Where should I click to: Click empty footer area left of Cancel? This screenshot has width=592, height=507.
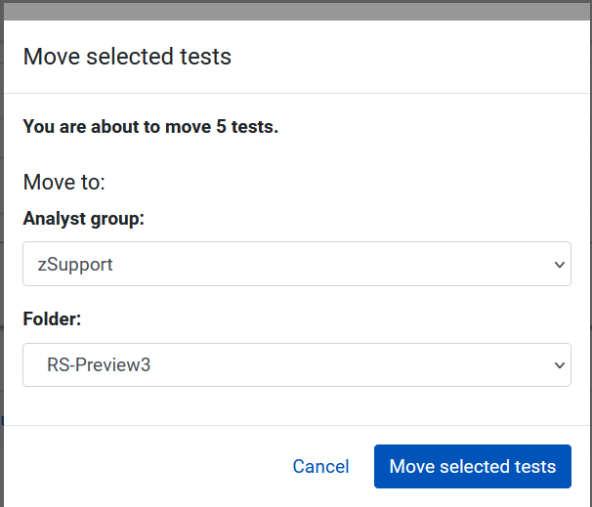point(147,467)
